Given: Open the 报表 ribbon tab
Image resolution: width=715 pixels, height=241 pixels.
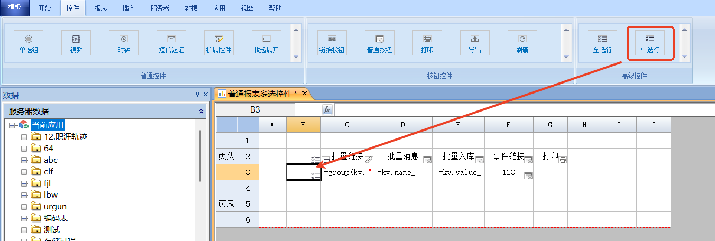Looking at the screenshot, I should pyautogui.click(x=100, y=8).
